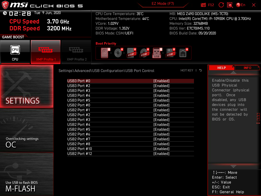261x196 pixels.
Task: Enable XMP Profile 1
Action: coord(46,52)
